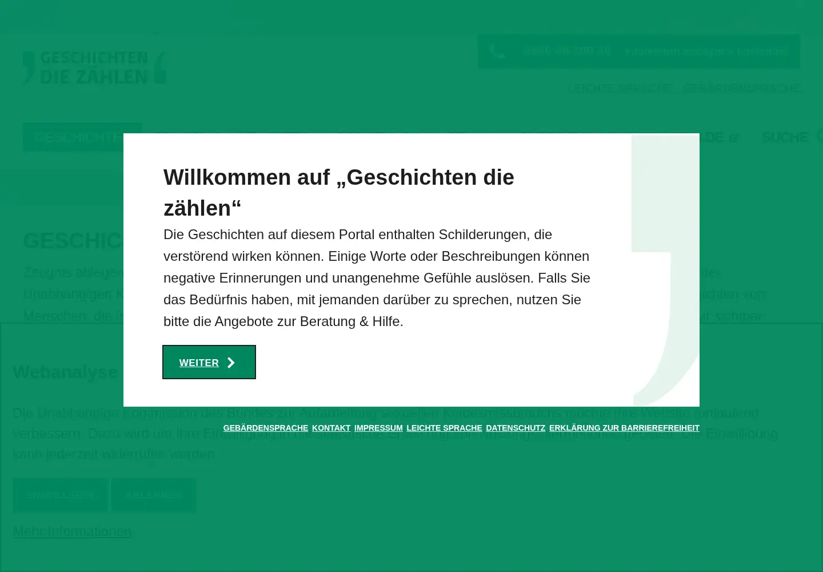Open Erklärung zur Barrierefreiheit link
Viewport: 823px width, 572px height.
624,428
